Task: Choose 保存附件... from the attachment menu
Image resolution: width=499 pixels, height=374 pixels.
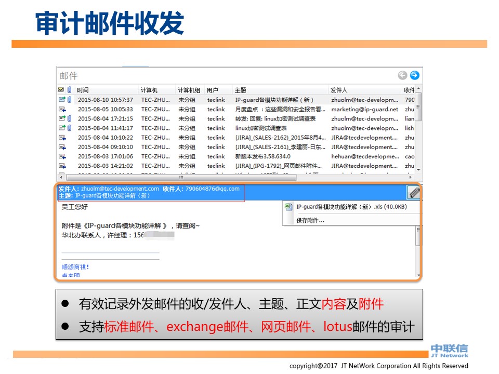Action: click(310, 220)
